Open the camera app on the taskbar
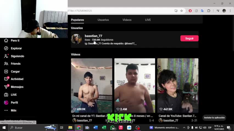The image size is (234, 131). [x=87, y=127]
